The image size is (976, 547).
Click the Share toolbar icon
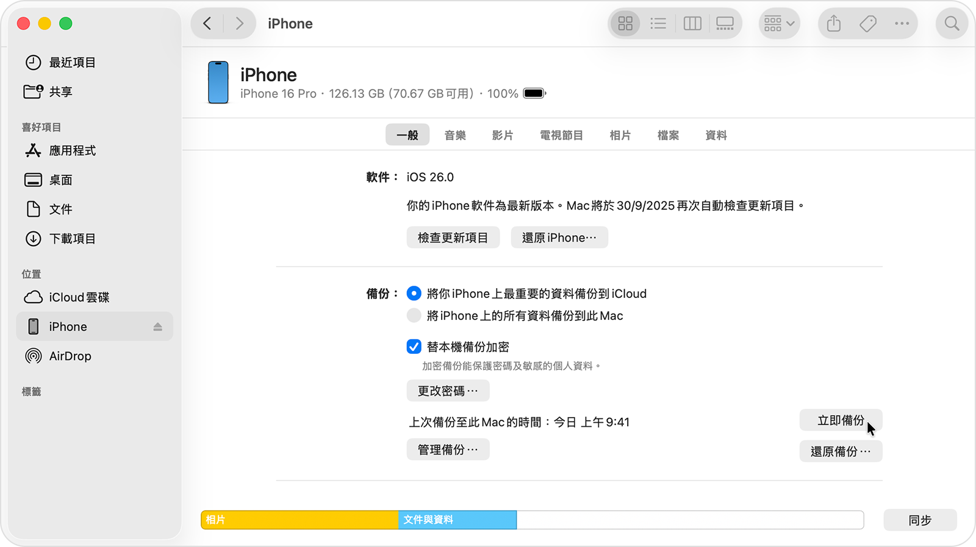coord(834,24)
